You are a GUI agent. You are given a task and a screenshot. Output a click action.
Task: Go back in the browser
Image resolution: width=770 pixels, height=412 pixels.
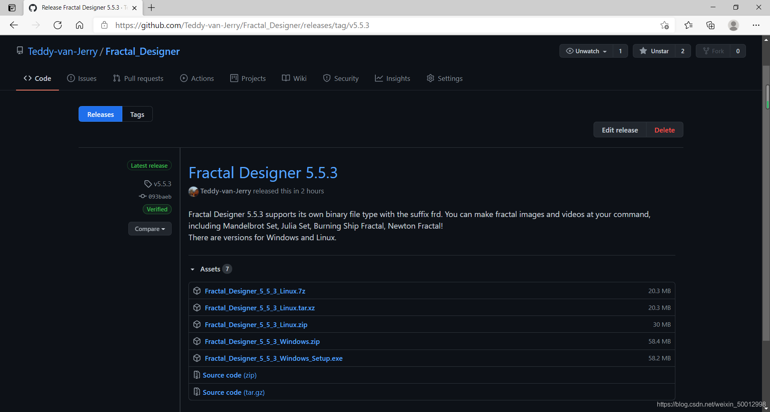pyautogui.click(x=14, y=25)
